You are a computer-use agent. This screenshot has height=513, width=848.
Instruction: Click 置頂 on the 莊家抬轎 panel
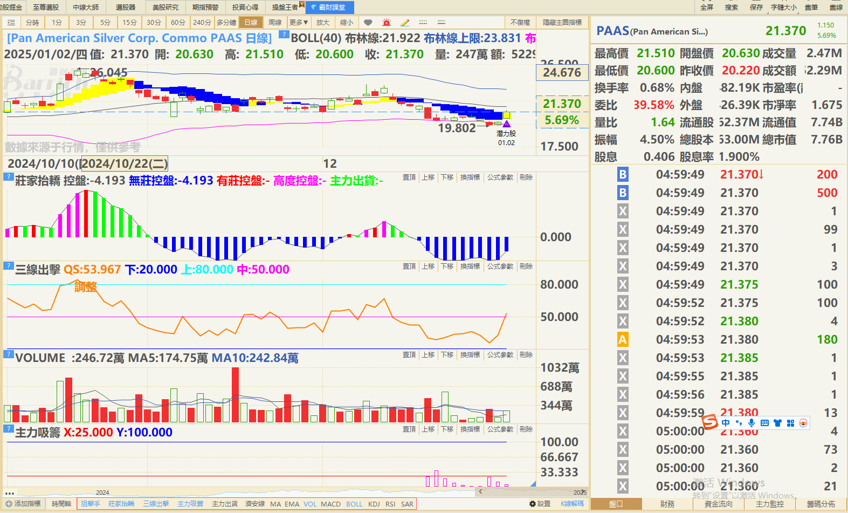pos(409,177)
